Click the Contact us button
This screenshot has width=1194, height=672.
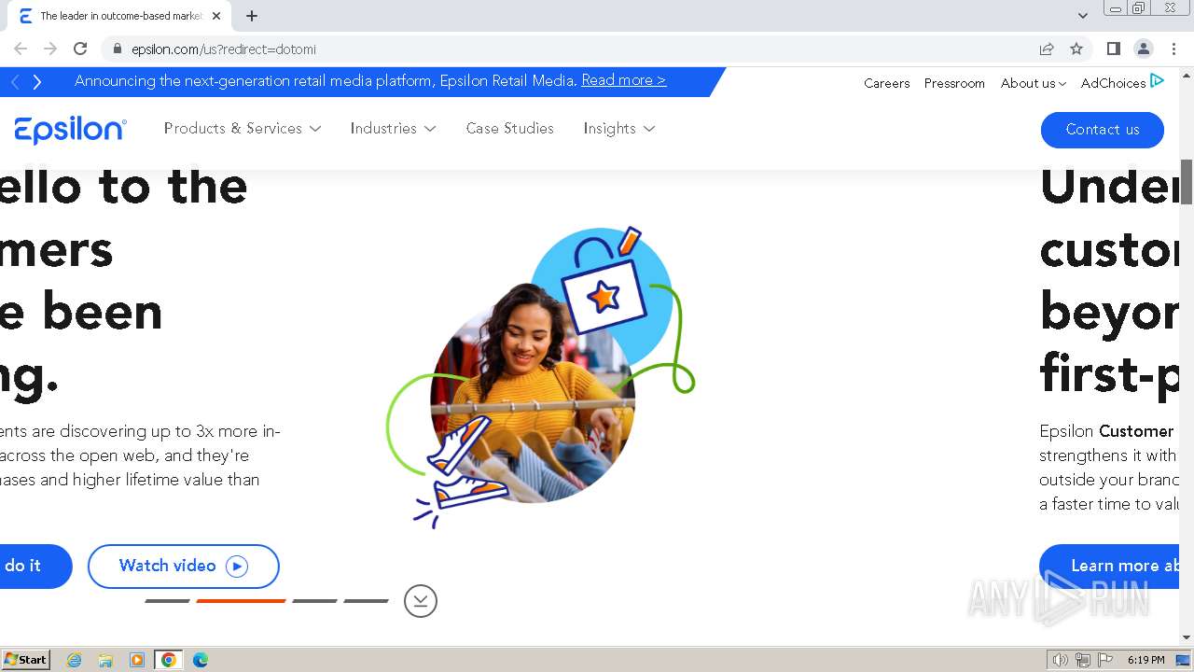pyautogui.click(x=1102, y=130)
